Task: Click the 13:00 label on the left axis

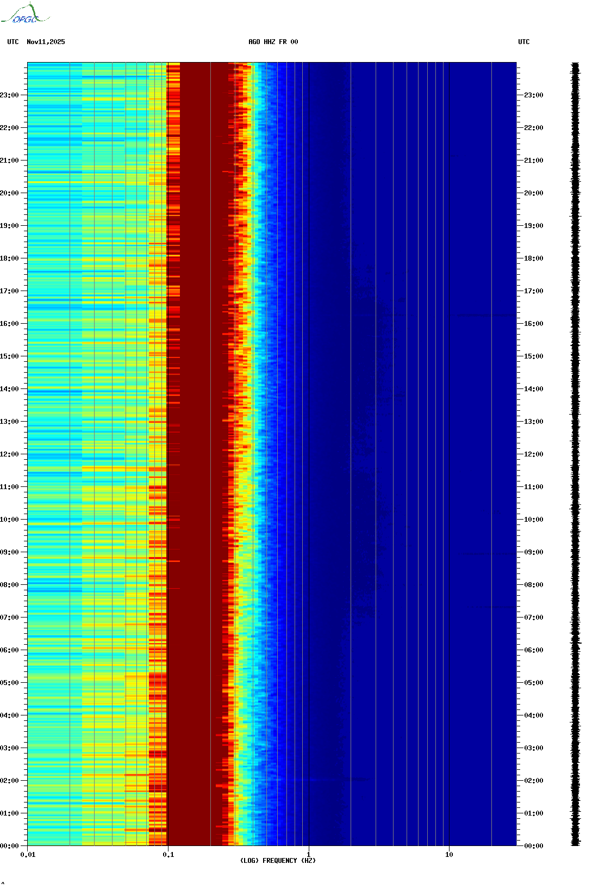Action: pos(9,422)
